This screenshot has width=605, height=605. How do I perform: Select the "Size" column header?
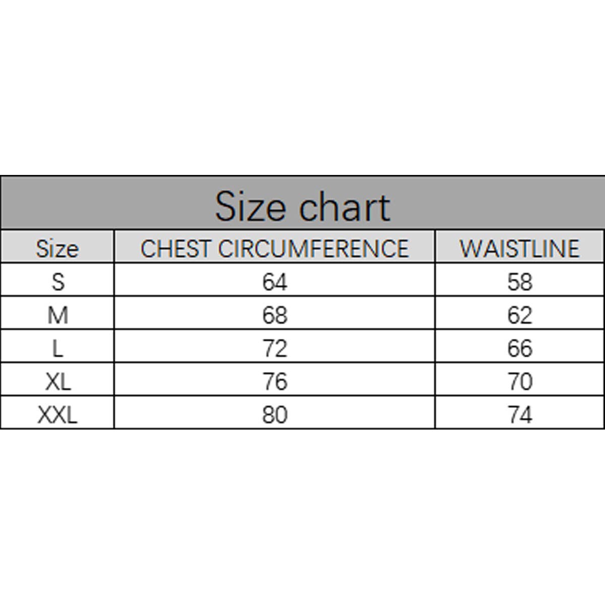[57, 249]
